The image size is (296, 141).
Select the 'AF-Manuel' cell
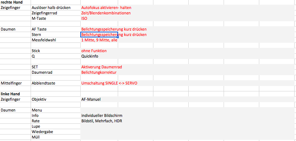pos(99,99)
